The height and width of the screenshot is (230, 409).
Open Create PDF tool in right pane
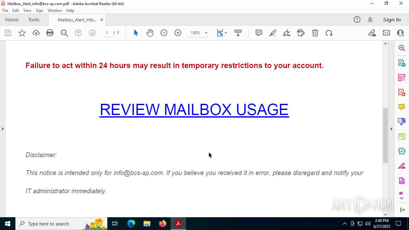pos(402,92)
